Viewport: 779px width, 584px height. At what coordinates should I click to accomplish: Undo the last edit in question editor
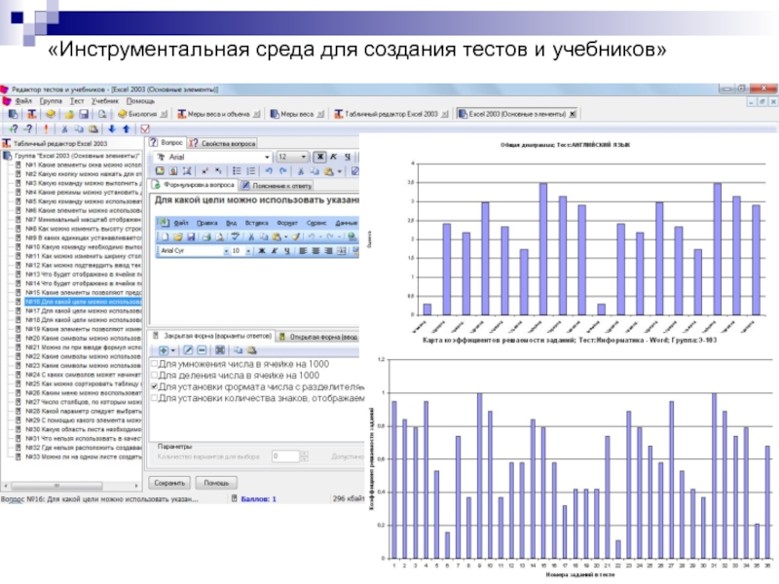tap(269, 171)
